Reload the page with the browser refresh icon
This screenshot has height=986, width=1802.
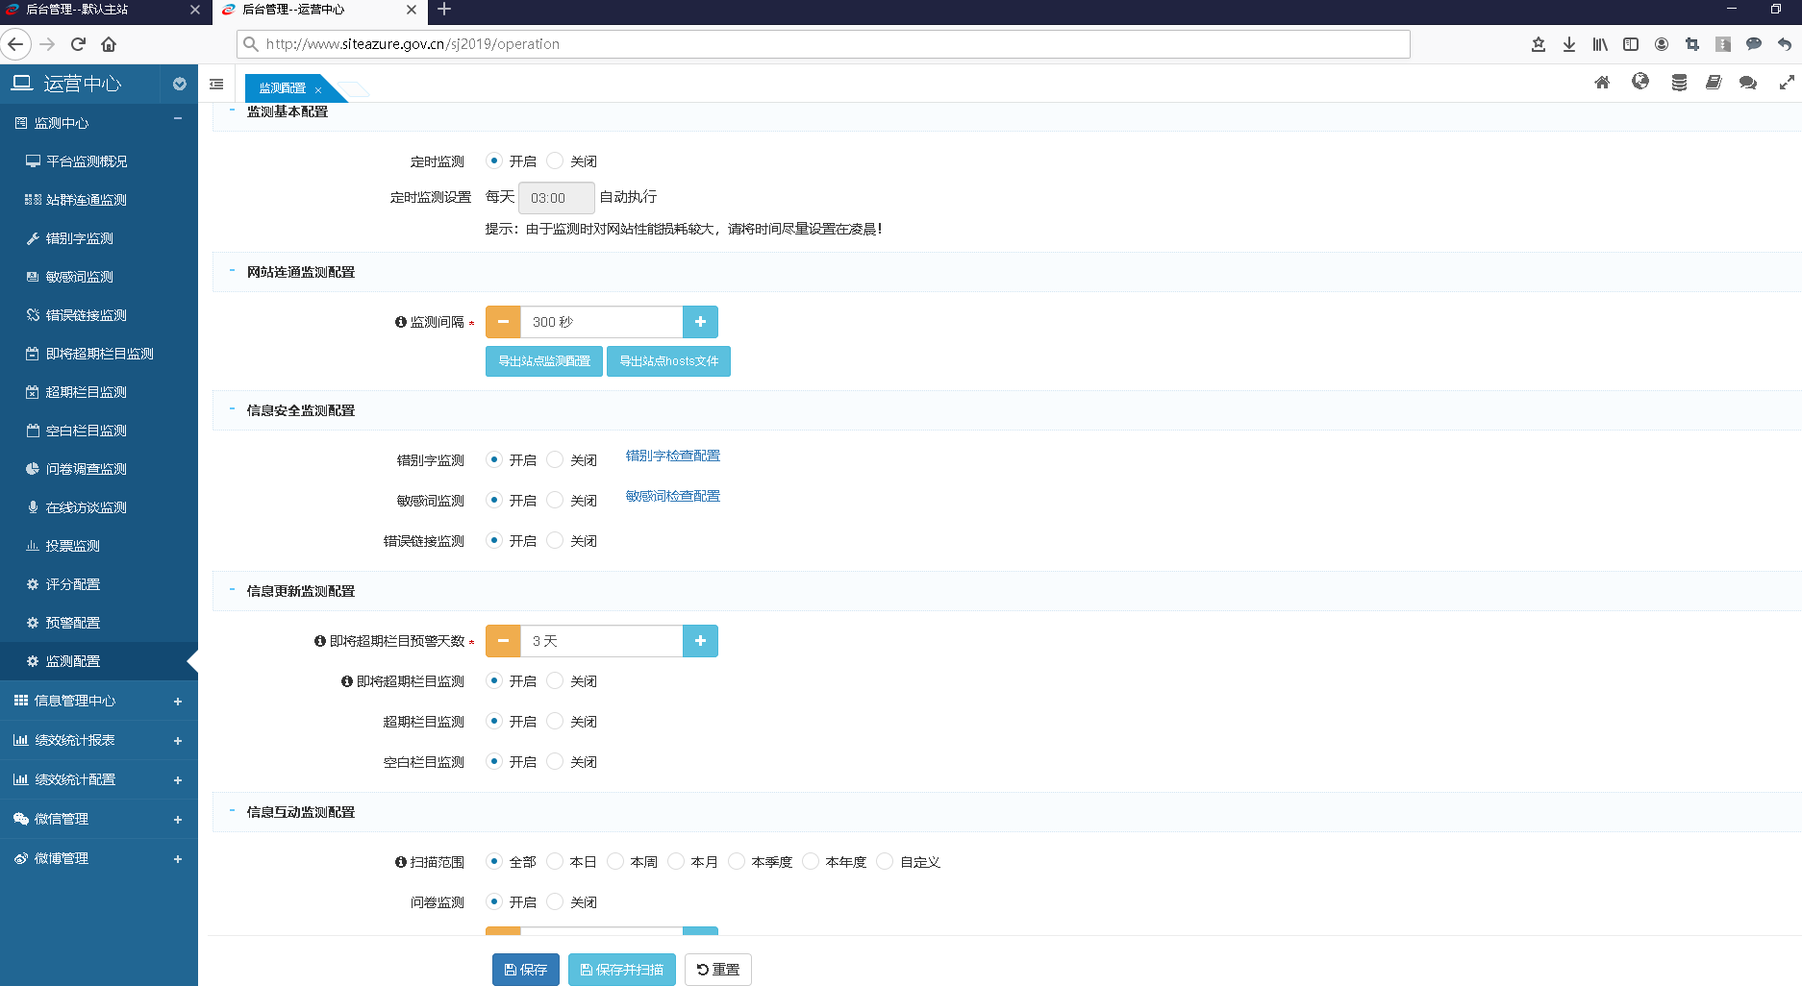click(x=79, y=44)
